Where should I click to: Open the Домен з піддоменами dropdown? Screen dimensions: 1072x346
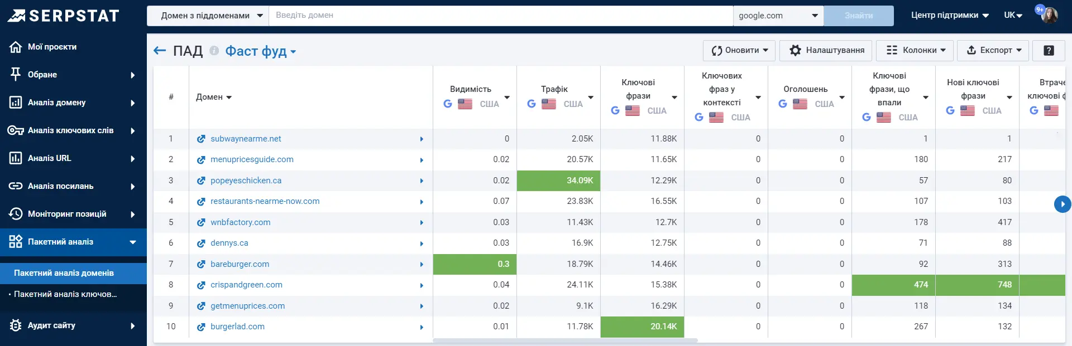[x=208, y=16]
